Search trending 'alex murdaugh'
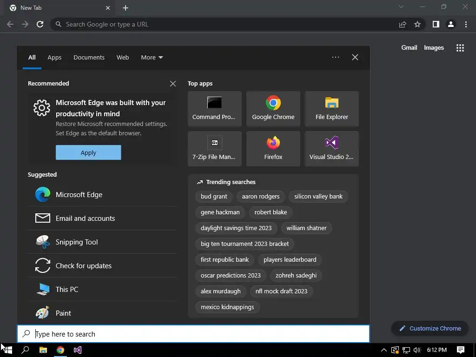 pos(221,291)
